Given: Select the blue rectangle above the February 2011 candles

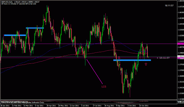Looking at the screenshot, I should pyautogui.click(x=15, y=35).
